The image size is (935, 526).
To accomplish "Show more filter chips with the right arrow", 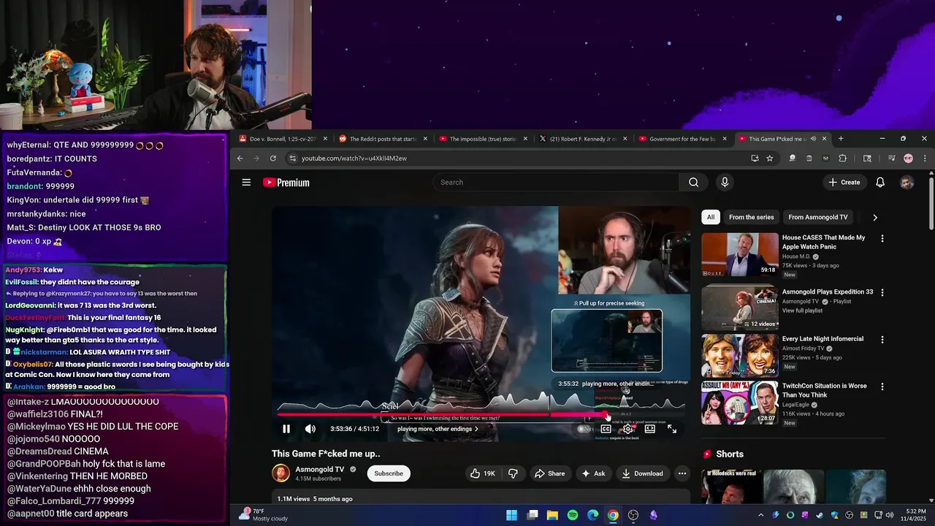I will point(875,217).
